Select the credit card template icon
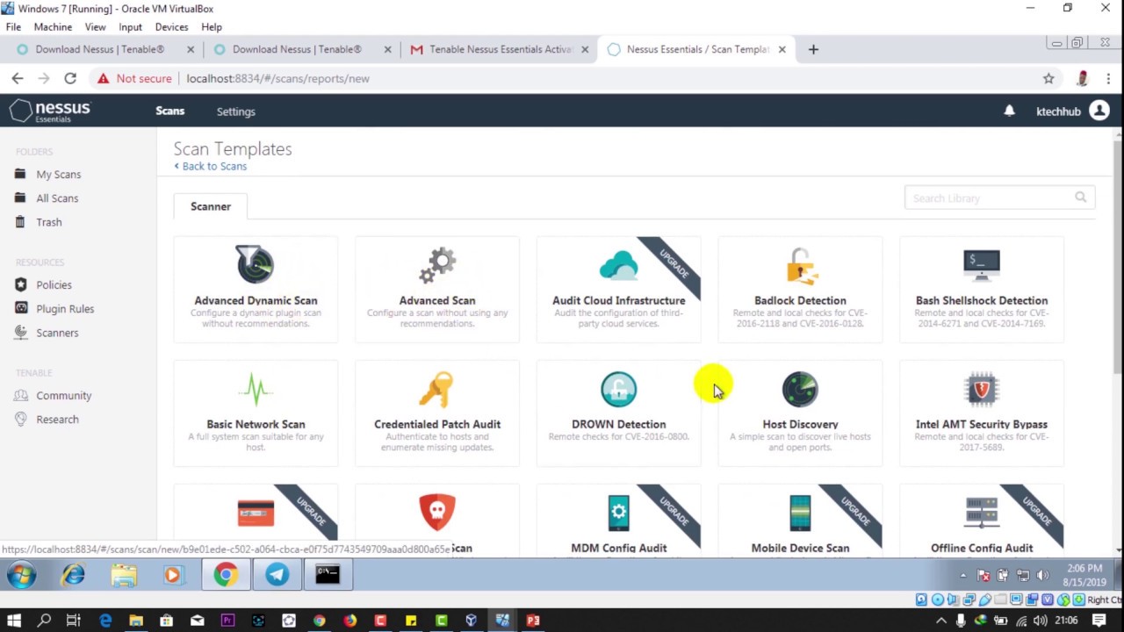Image resolution: width=1124 pixels, height=632 pixels. (x=256, y=513)
